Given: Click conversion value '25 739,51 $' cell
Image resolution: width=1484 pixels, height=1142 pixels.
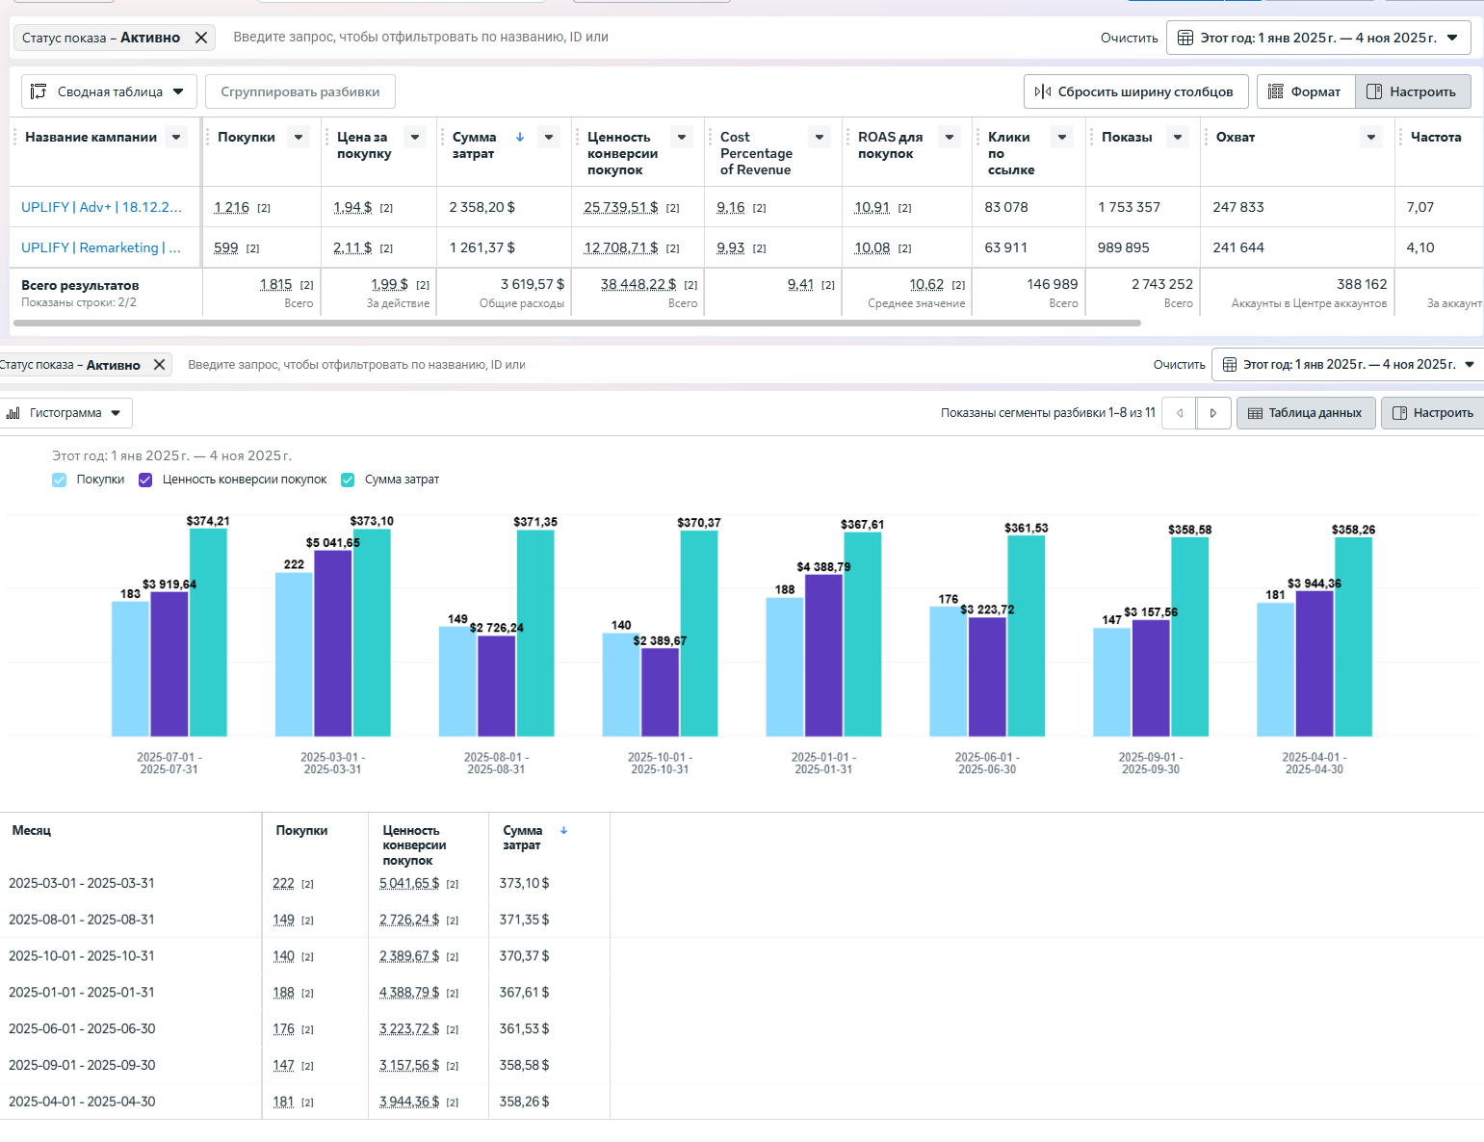Looking at the screenshot, I should pos(621,207).
